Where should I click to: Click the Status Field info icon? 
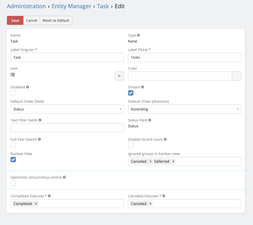[150, 120]
